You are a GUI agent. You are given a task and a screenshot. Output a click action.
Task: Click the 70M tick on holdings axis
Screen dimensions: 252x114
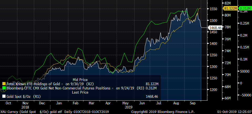point(228,75)
